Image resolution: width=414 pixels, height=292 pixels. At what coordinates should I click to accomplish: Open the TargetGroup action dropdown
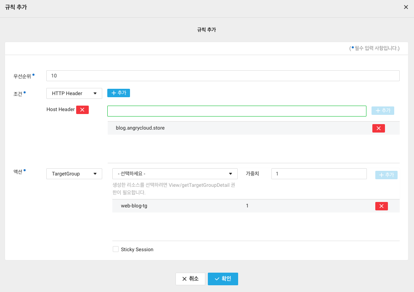[x=74, y=174]
